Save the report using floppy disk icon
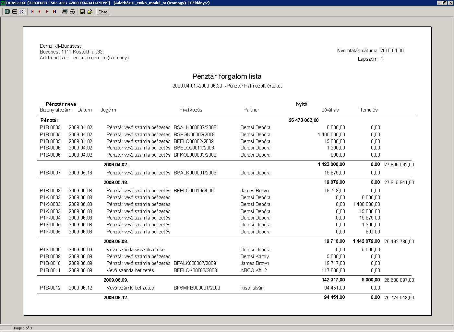The width and height of the screenshot is (454, 332). (82, 12)
